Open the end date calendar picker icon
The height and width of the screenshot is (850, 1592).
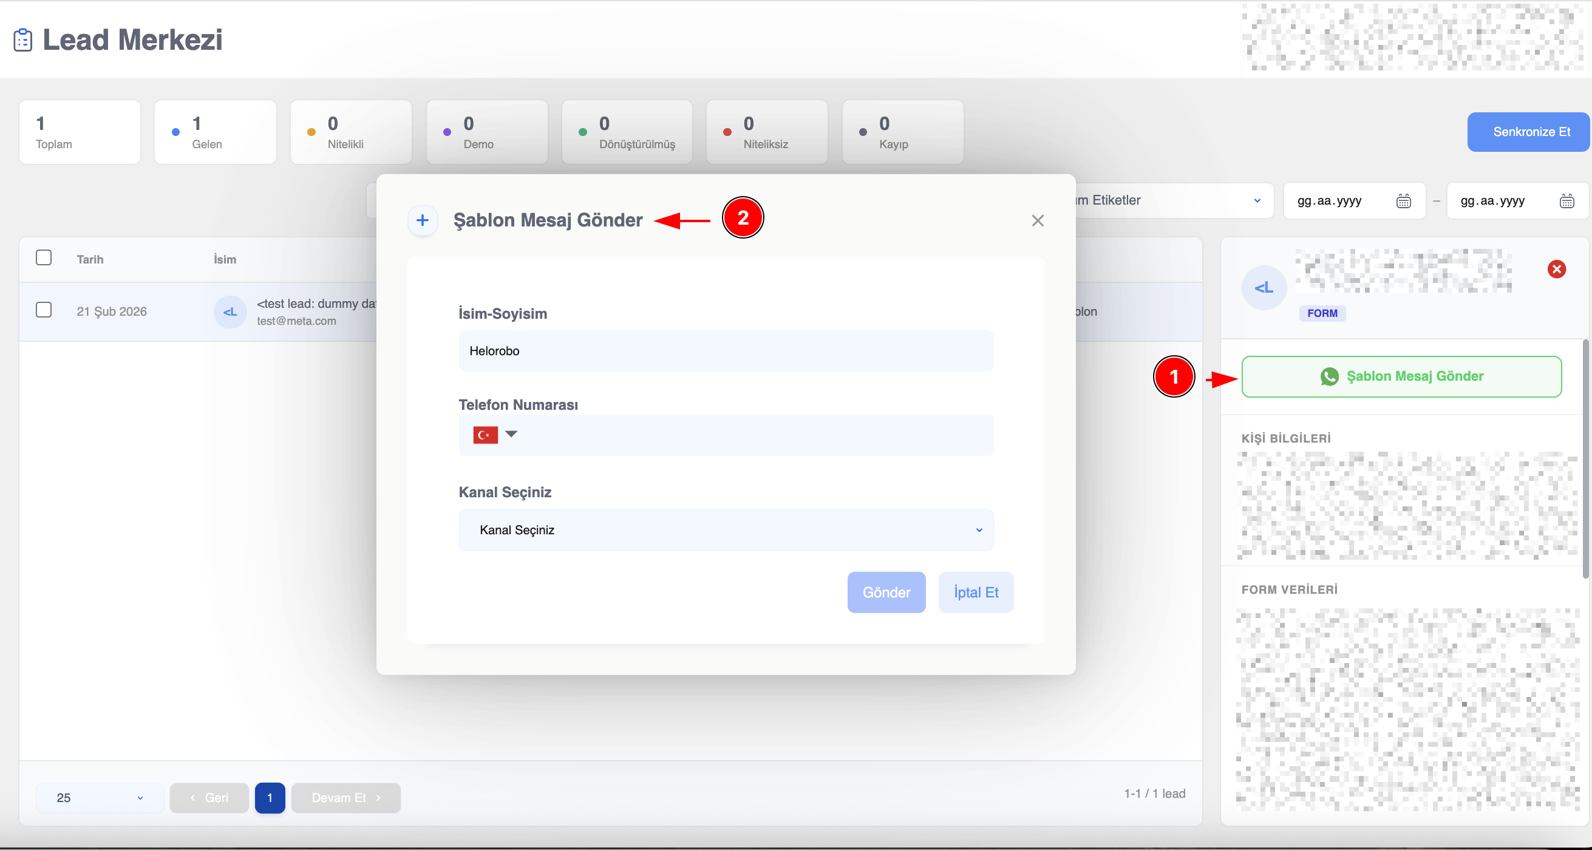(1566, 201)
